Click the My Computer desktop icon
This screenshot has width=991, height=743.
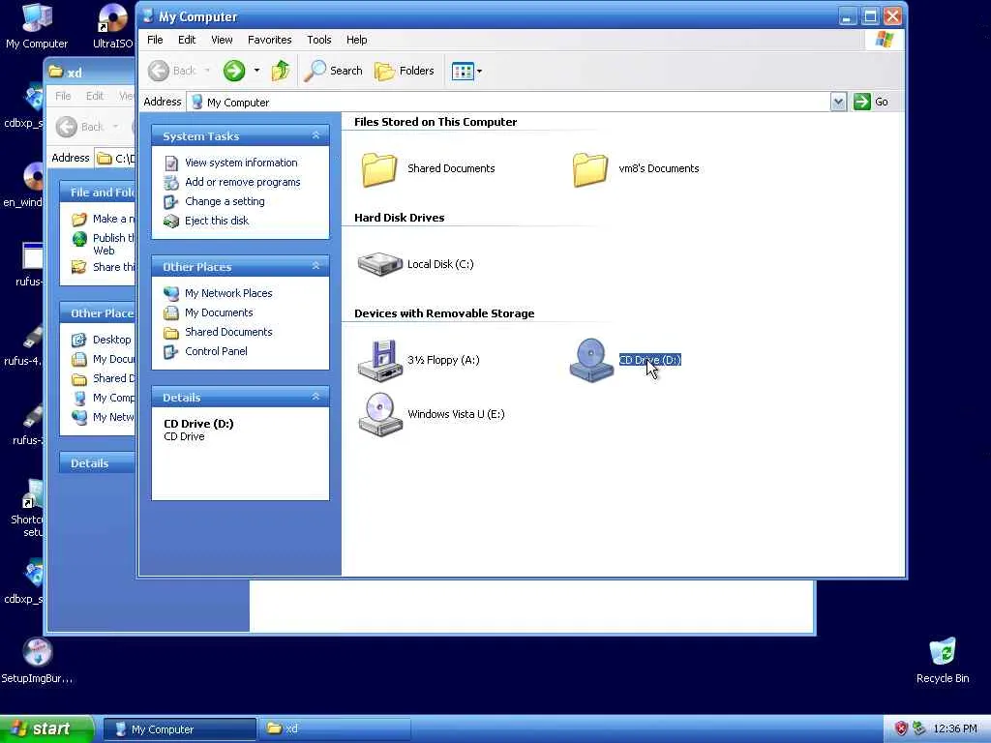click(37, 25)
